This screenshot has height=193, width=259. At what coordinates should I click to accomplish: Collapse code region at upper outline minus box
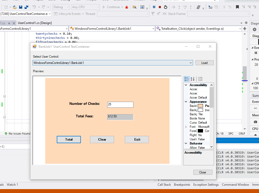[x=5, y=96]
